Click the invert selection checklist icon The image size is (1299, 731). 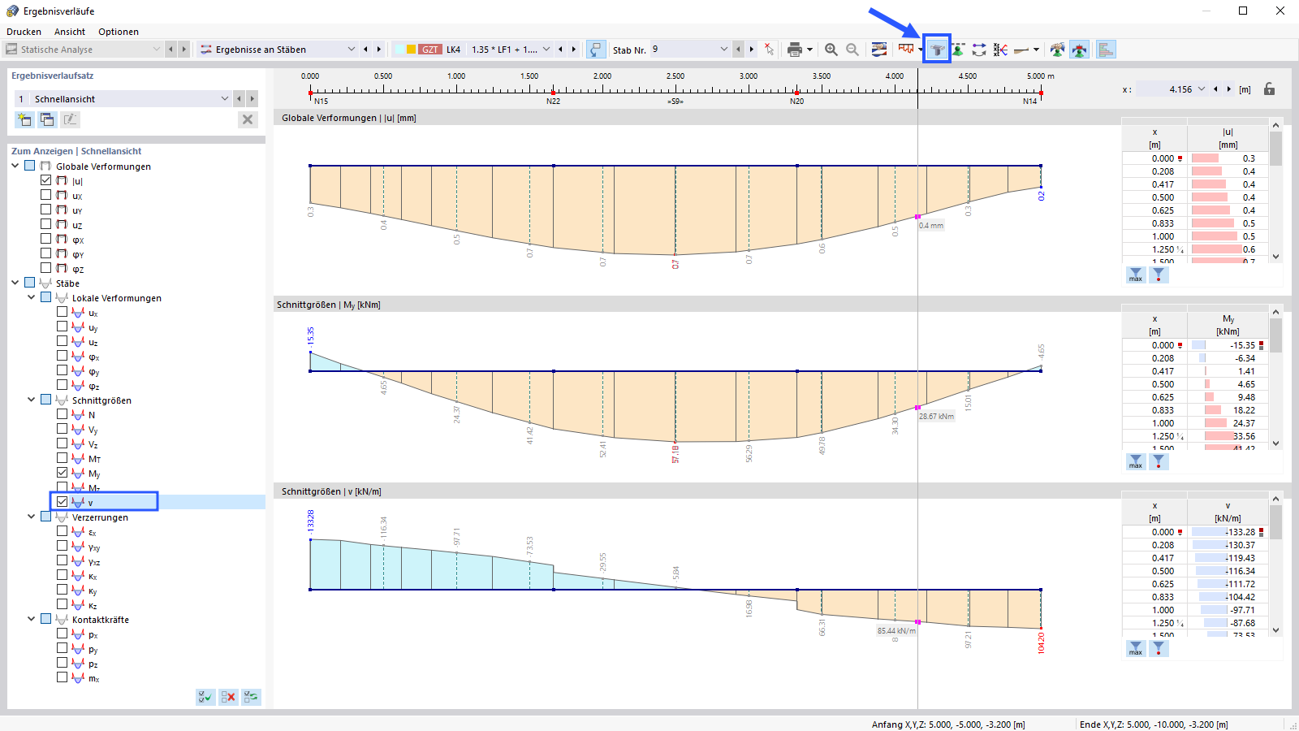[x=251, y=697]
